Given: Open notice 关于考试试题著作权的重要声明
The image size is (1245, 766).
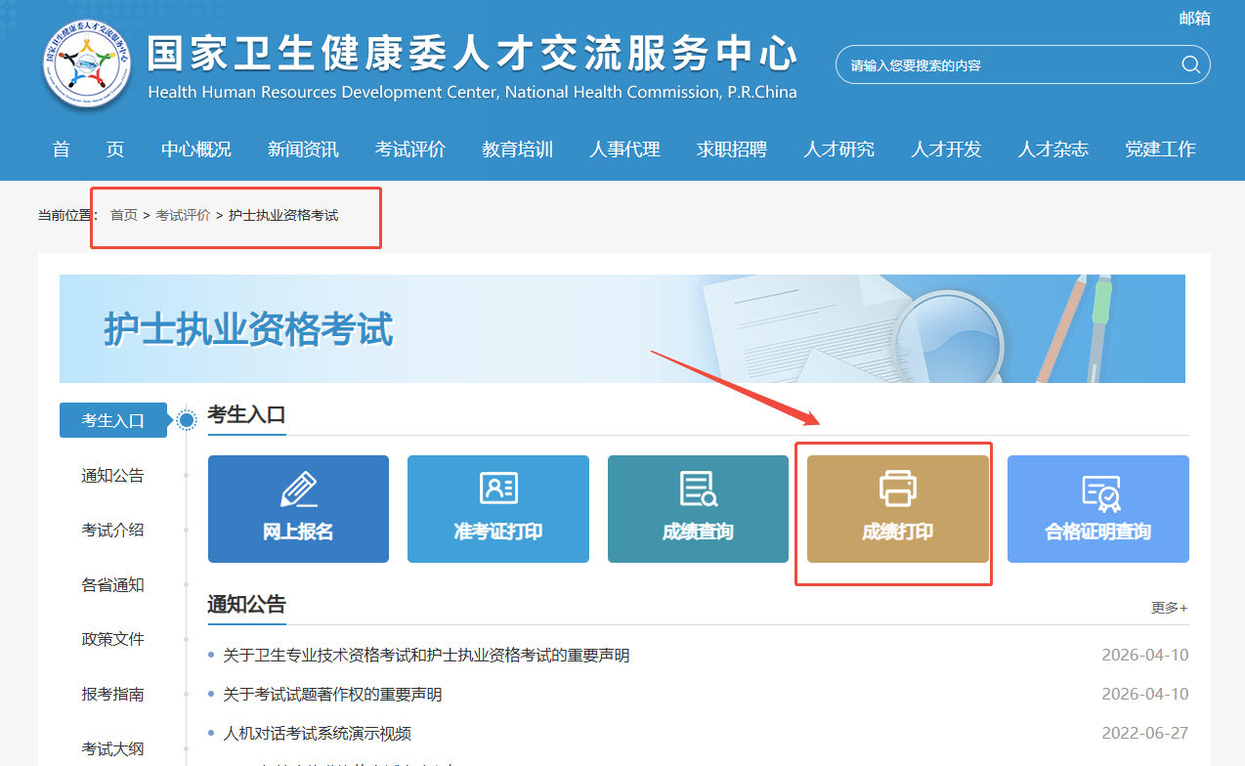Looking at the screenshot, I should 332,695.
